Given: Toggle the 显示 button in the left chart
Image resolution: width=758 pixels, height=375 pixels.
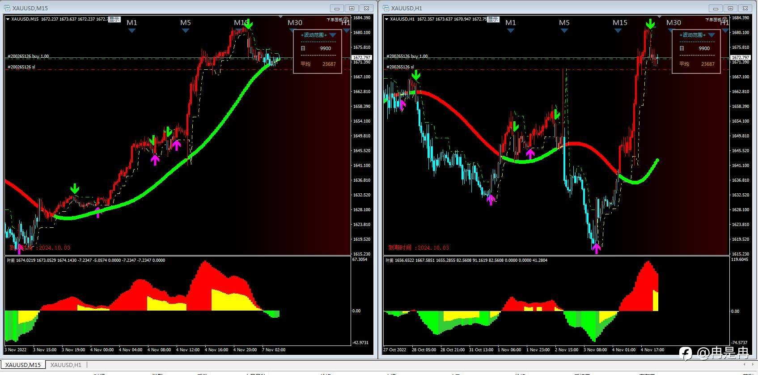Looking at the screenshot, I should 114,19.
